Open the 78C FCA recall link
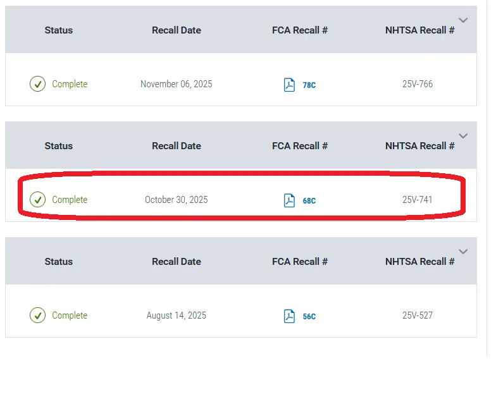 coord(309,85)
